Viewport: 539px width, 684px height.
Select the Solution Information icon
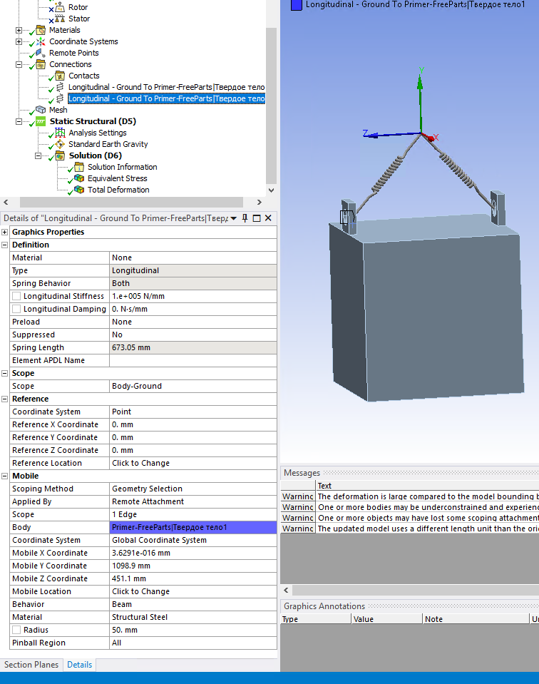[x=79, y=167]
